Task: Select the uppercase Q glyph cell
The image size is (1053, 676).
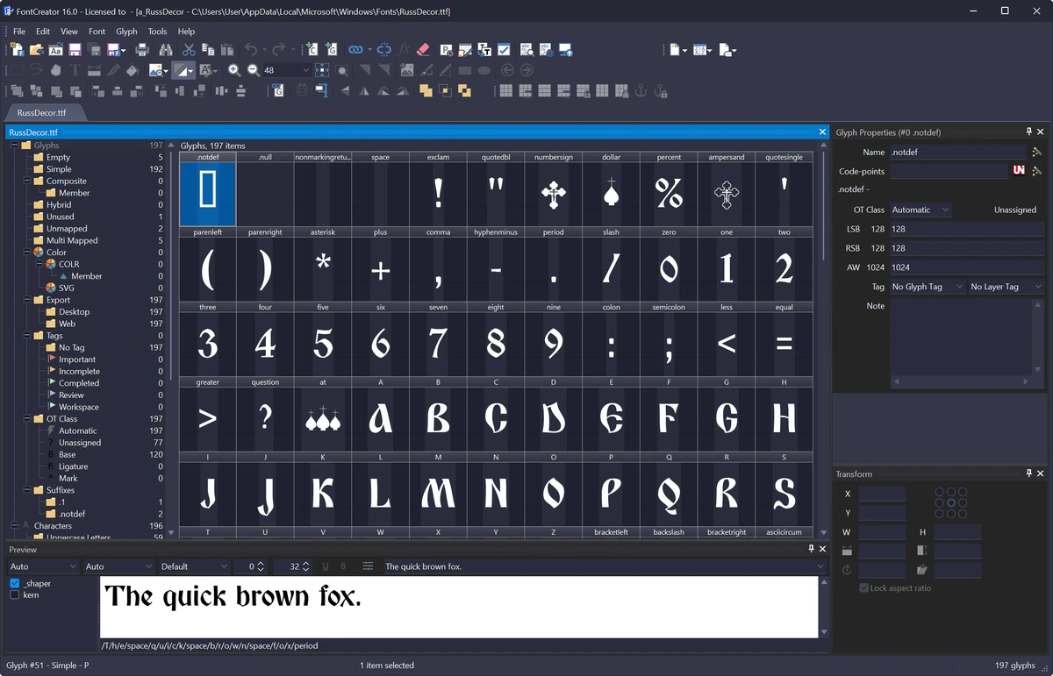Action: (x=669, y=495)
